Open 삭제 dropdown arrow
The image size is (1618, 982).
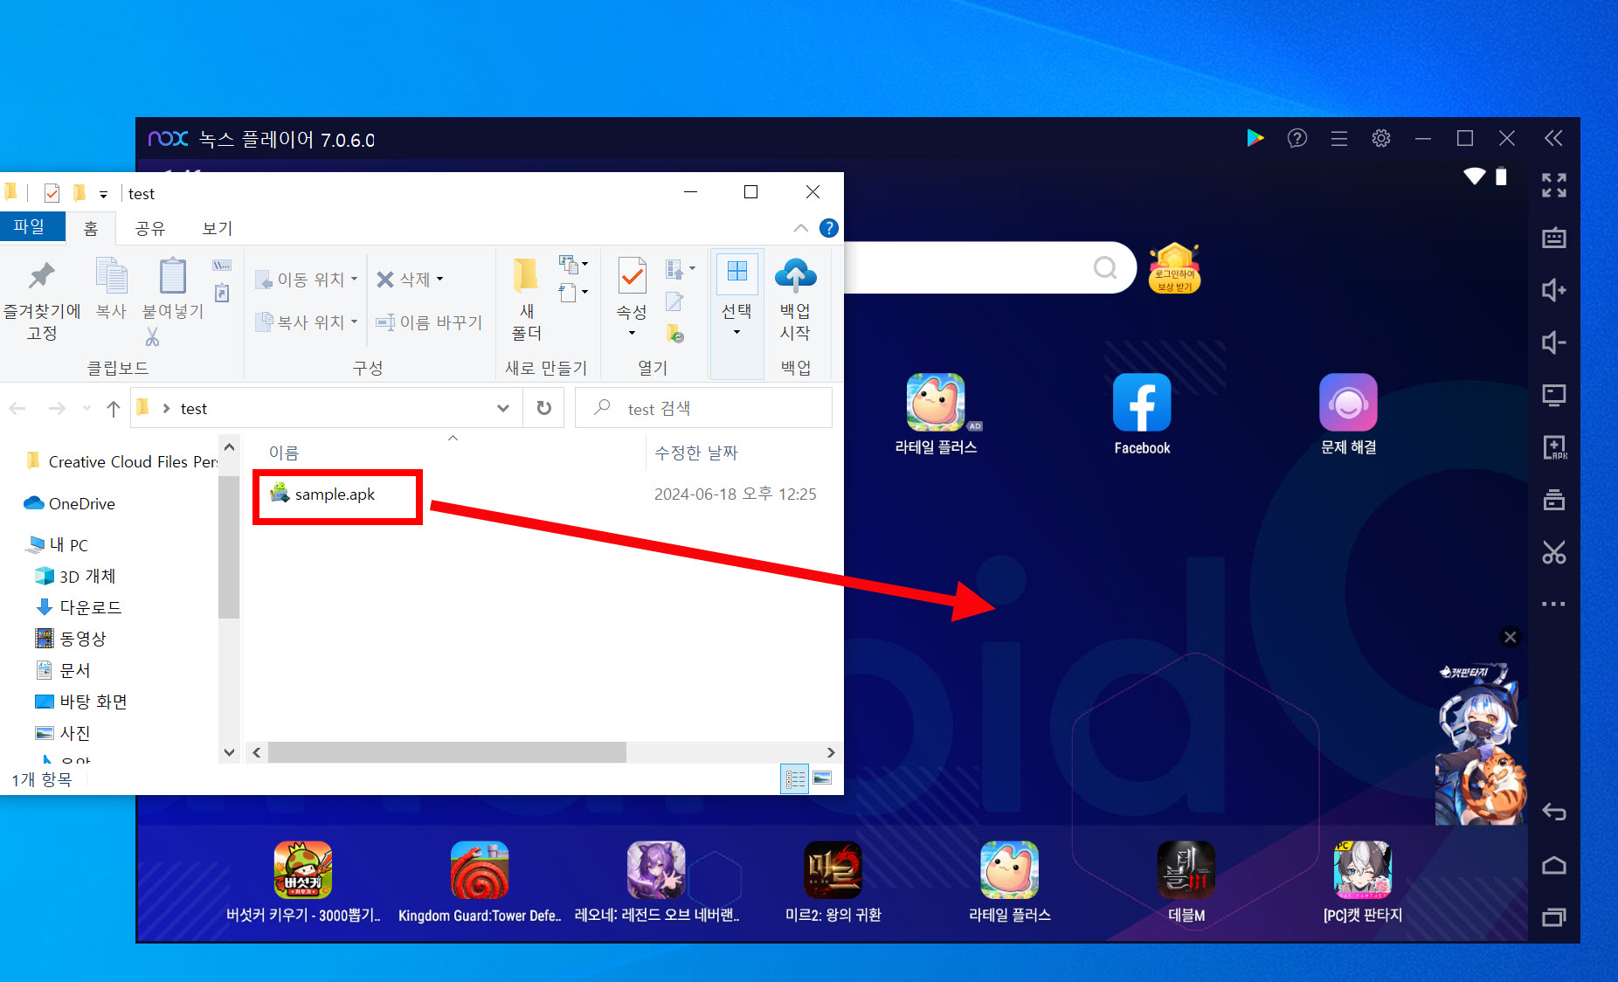point(439,279)
